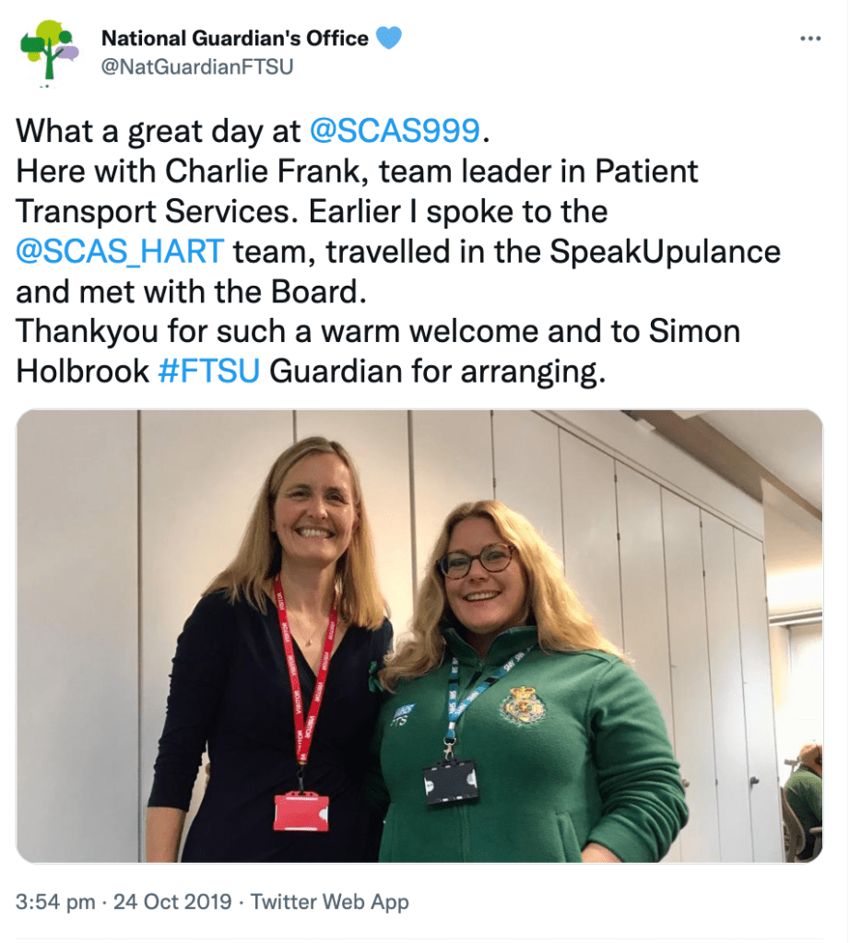Open the three-dot more options menu

[810, 39]
